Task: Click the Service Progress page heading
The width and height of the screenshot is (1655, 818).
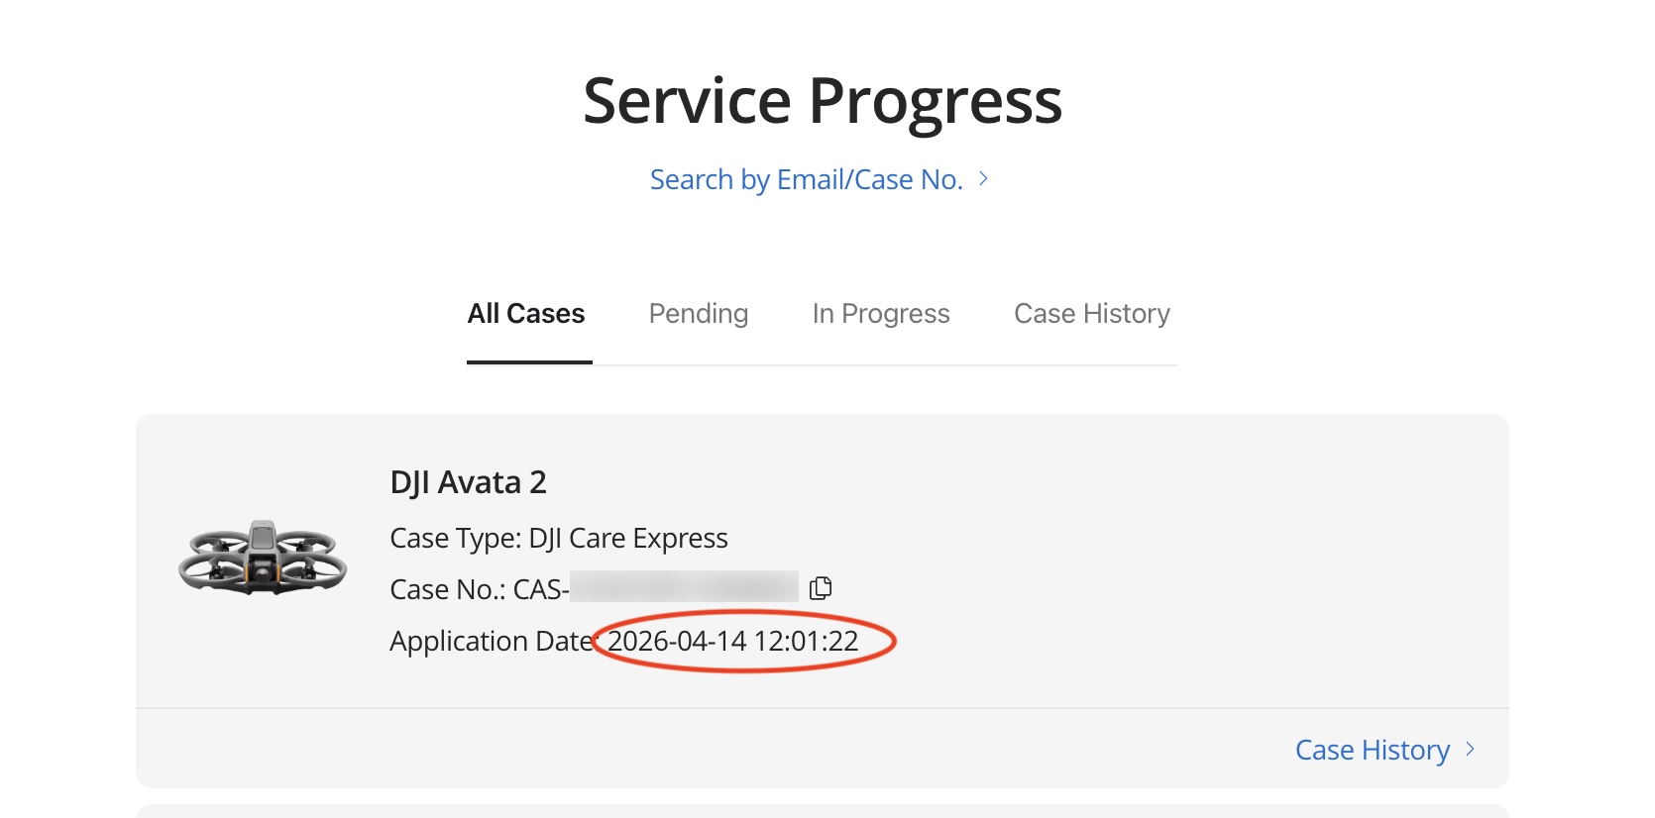Action: point(823,101)
